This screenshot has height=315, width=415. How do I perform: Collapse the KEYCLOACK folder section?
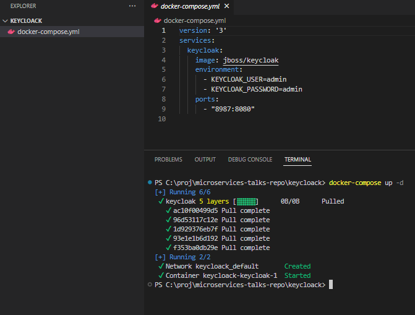6,20
